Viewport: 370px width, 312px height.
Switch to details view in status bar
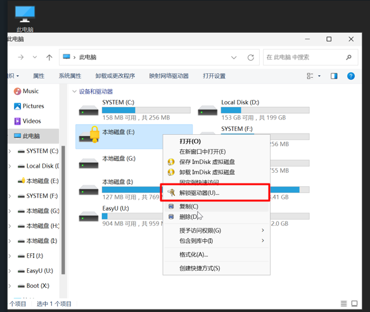point(344,304)
